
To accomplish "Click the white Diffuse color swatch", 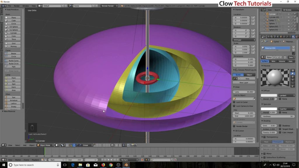I will [269, 95].
